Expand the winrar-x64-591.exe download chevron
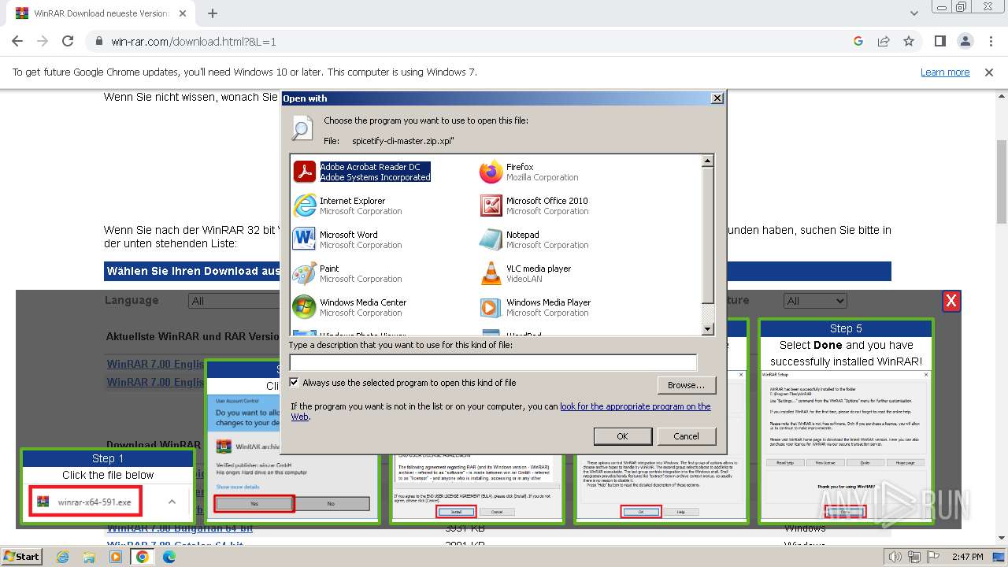Screen dimensions: 1008x567 tap(172, 502)
